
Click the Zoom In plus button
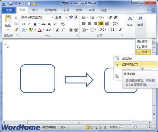(x=149, y=127)
